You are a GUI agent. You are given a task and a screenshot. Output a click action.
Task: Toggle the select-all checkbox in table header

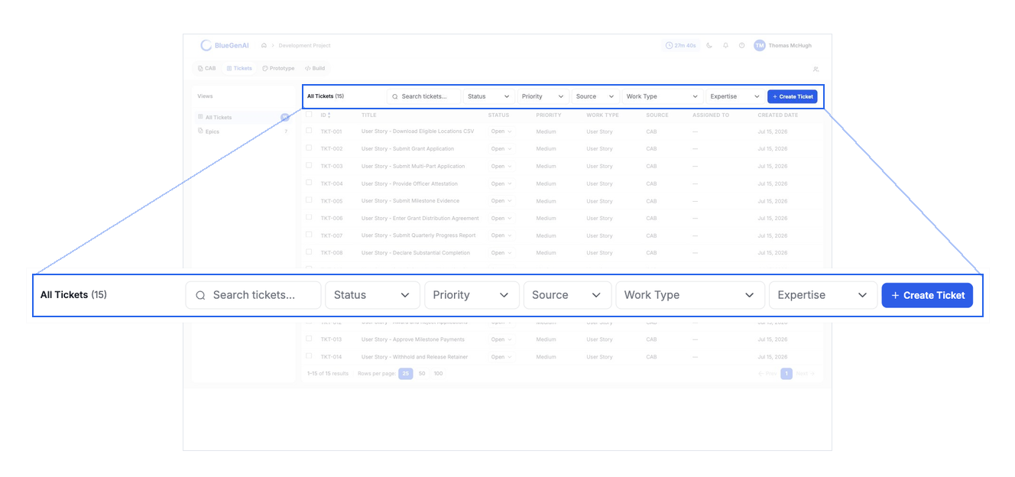point(310,115)
